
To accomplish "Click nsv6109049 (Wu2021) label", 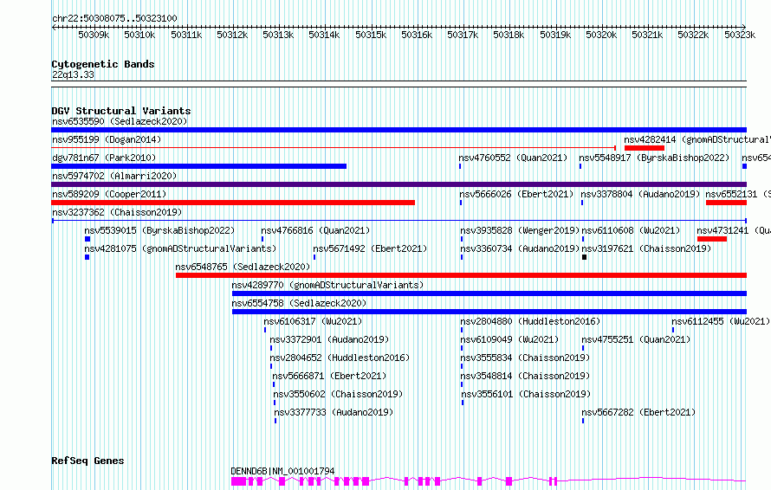I will pos(509,339).
